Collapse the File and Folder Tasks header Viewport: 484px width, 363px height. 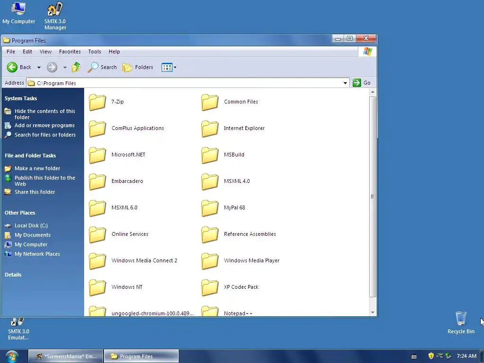pos(30,156)
